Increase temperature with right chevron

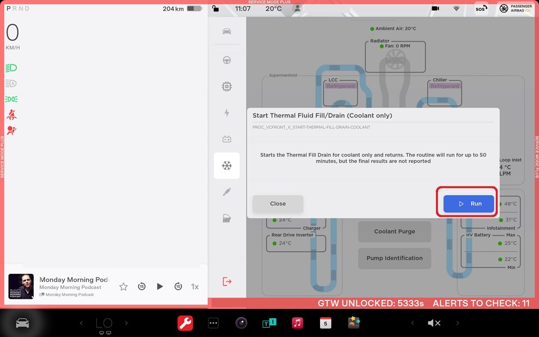tap(127, 323)
